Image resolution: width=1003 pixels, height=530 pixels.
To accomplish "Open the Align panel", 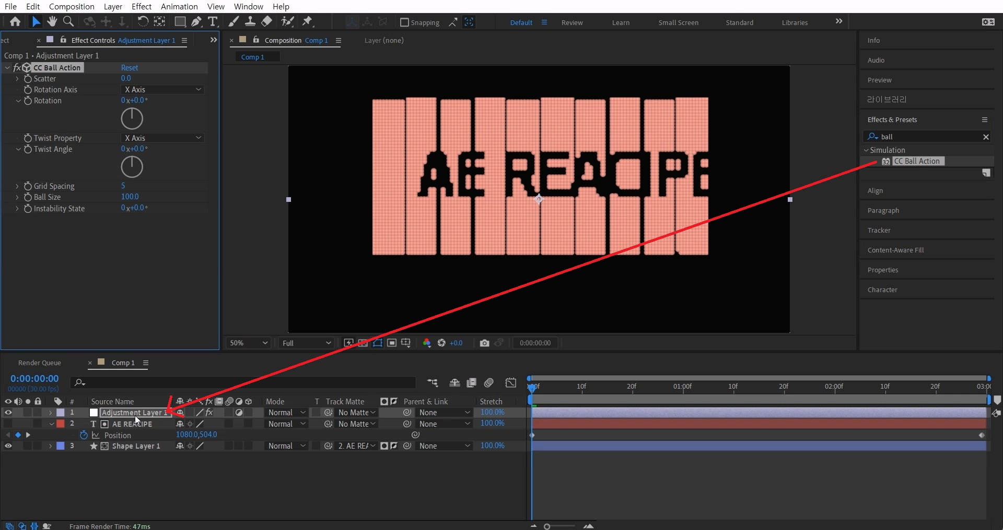I will coord(875,191).
